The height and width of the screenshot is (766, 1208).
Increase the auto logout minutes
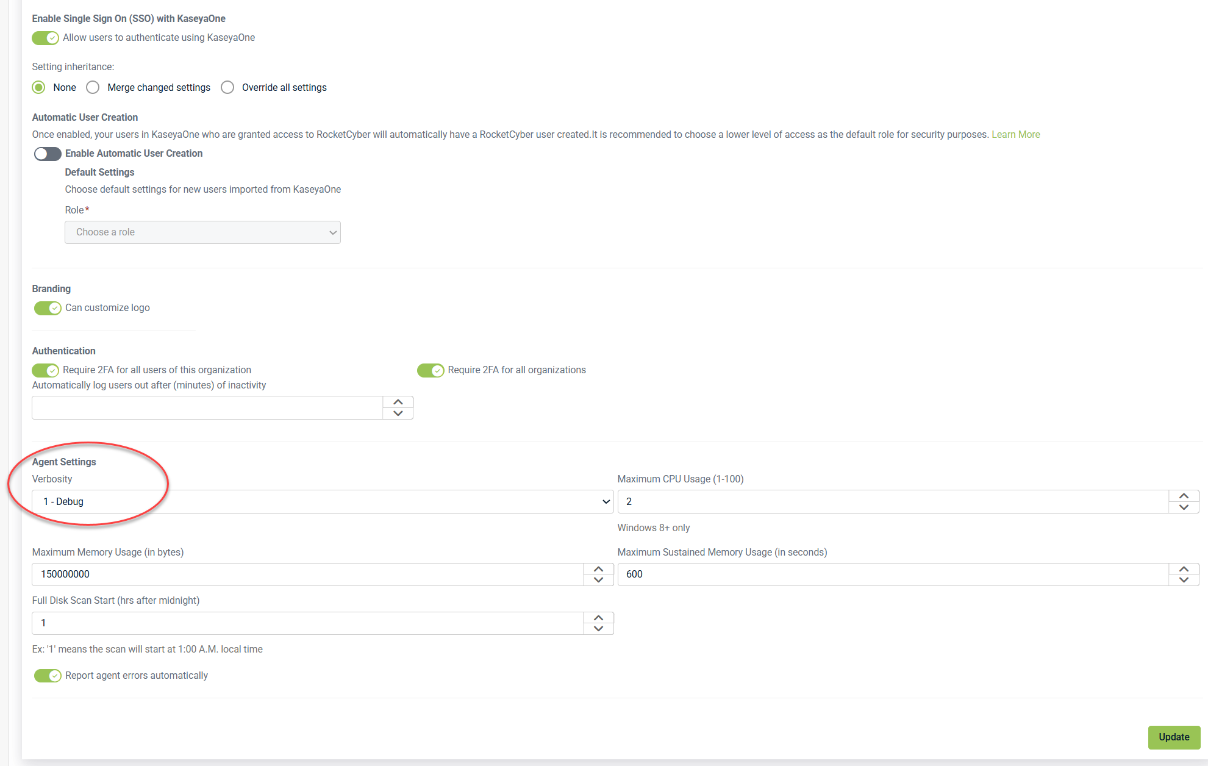pos(398,402)
